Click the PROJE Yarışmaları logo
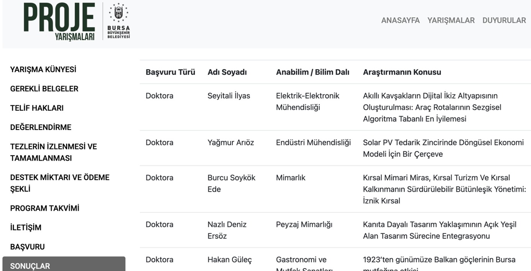 pyautogui.click(x=59, y=21)
